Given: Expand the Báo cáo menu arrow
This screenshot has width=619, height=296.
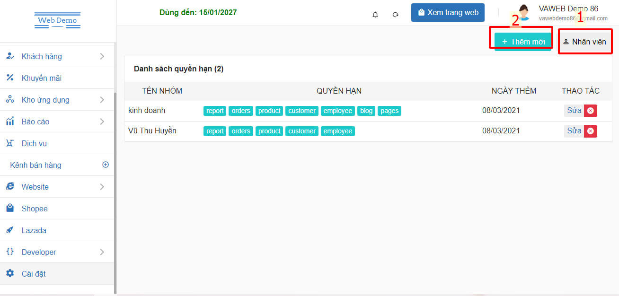Looking at the screenshot, I should [x=102, y=122].
